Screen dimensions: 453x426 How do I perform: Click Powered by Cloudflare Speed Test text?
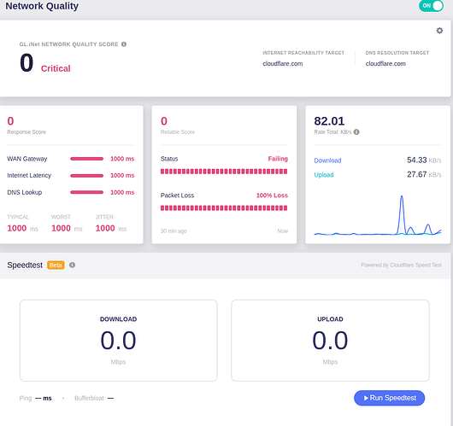coord(401,265)
